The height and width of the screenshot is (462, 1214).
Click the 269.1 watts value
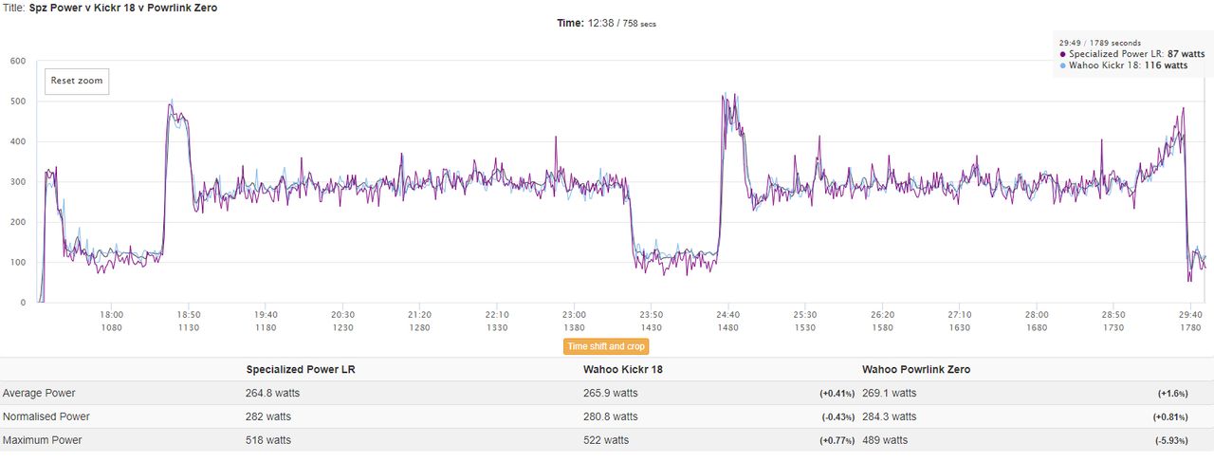(890, 393)
